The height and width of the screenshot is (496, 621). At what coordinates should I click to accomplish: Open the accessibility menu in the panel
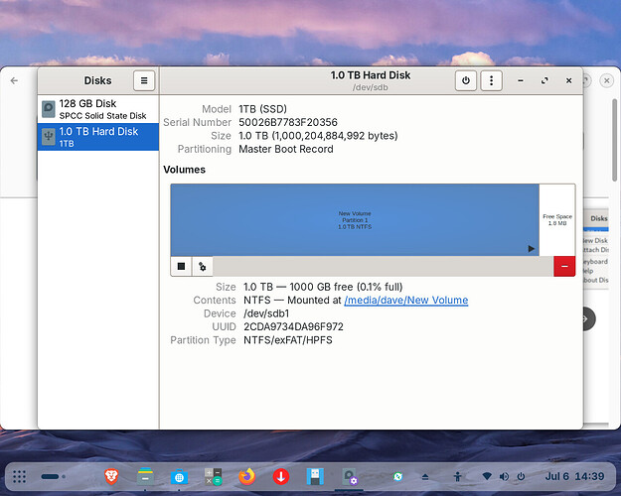click(457, 476)
